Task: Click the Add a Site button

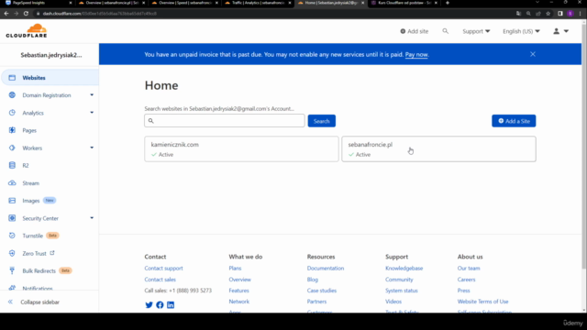Action: click(x=514, y=121)
